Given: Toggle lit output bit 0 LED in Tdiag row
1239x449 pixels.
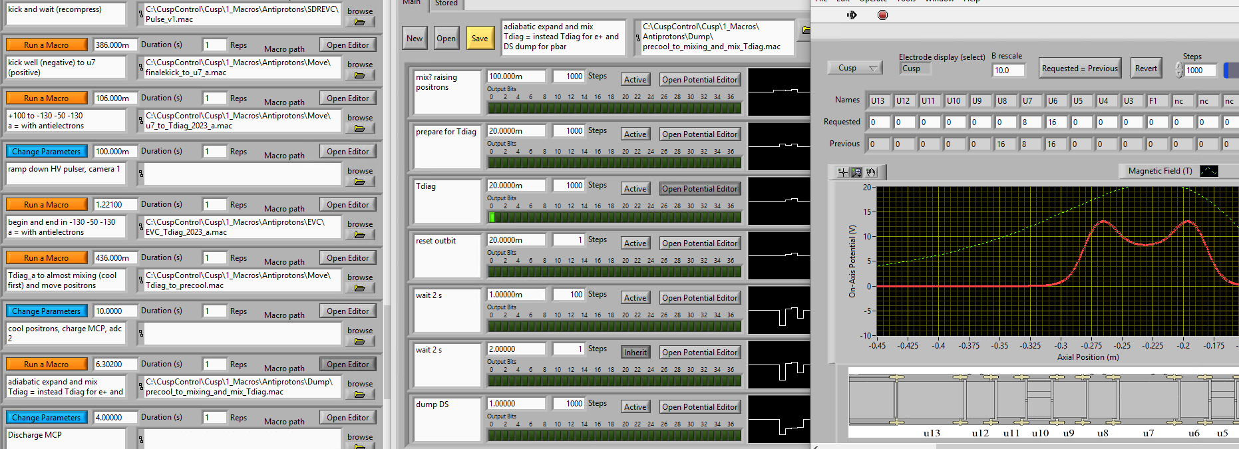Looking at the screenshot, I should point(492,217).
